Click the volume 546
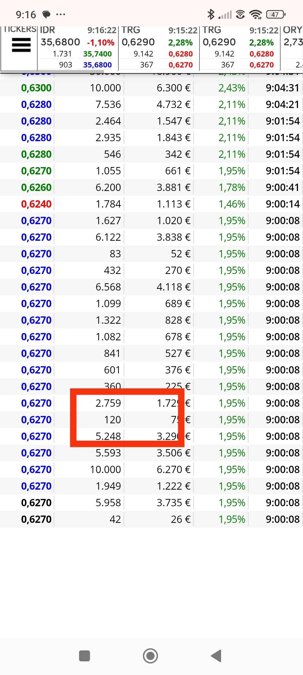303x675 pixels. click(x=113, y=154)
